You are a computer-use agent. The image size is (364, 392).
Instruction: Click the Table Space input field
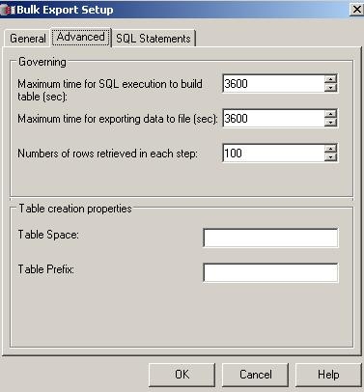[x=270, y=238]
